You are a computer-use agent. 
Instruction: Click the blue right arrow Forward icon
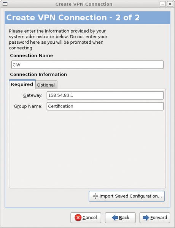pyautogui.click(x=146, y=218)
